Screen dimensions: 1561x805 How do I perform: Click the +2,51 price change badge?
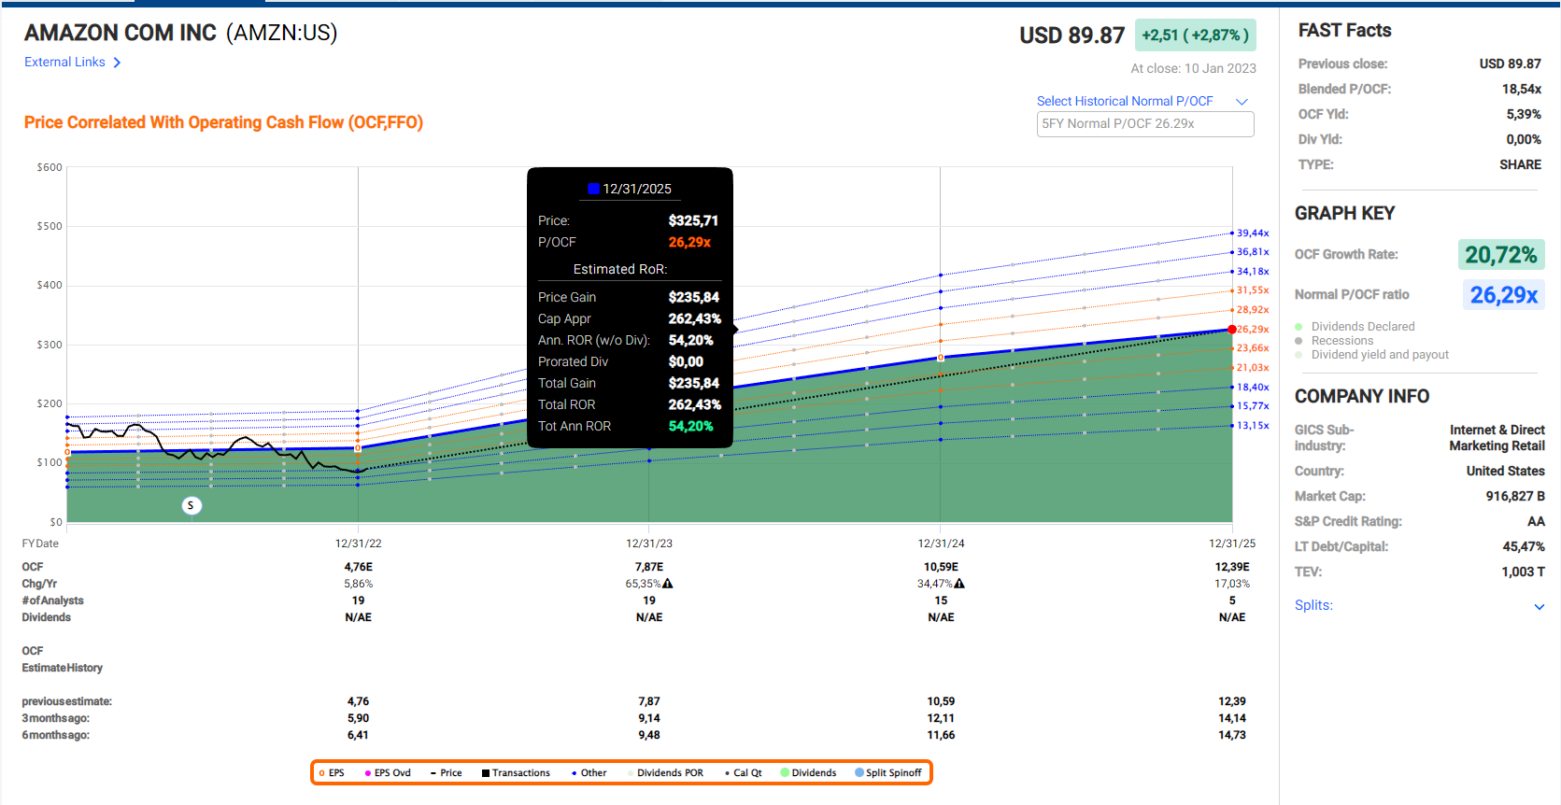pos(1194,35)
